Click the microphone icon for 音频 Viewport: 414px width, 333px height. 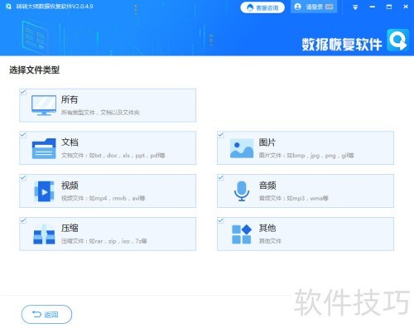pyautogui.click(x=242, y=191)
